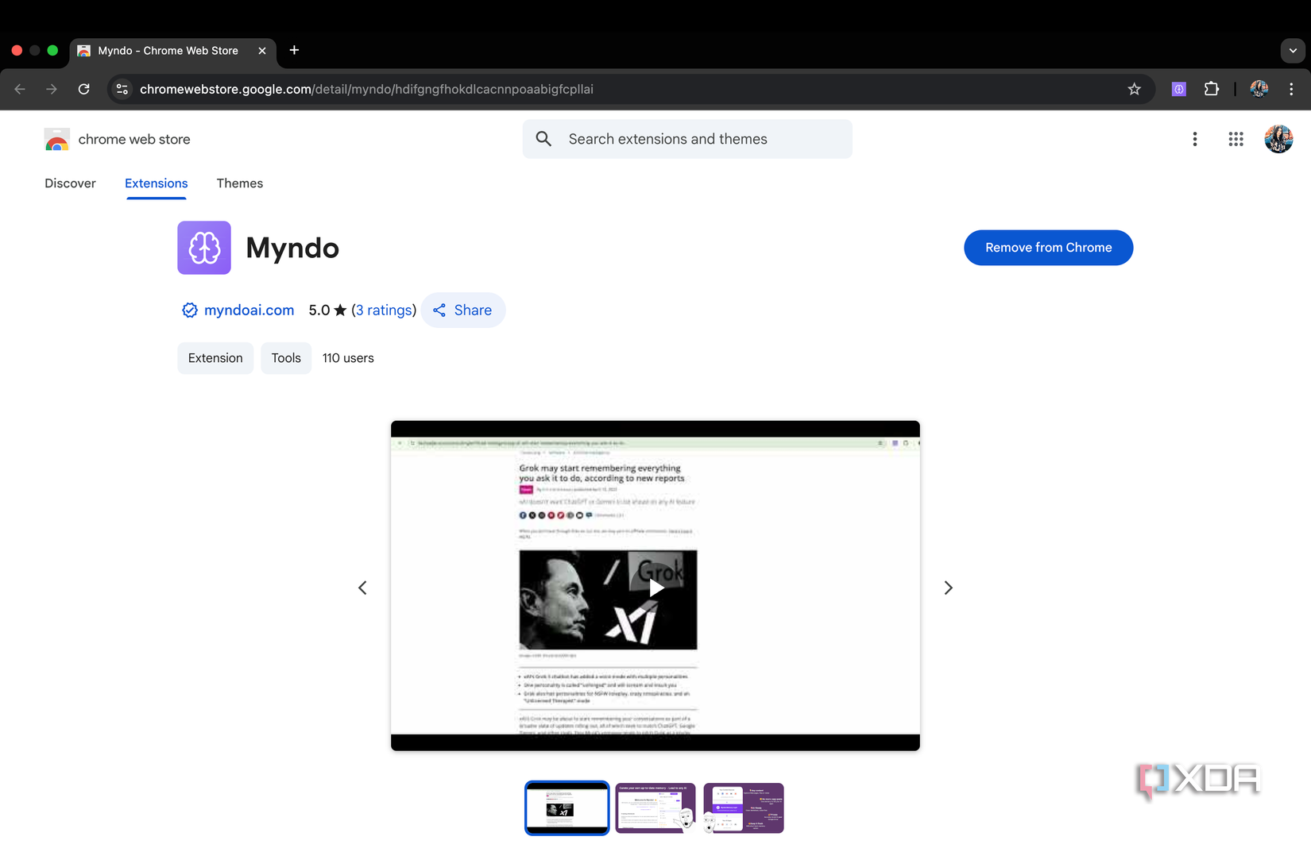Open the 3 ratings link

[385, 310]
